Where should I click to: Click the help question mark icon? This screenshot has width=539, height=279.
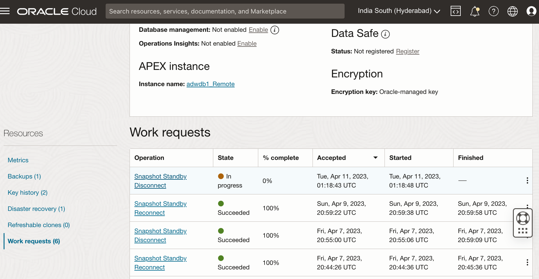click(x=494, y=11)
